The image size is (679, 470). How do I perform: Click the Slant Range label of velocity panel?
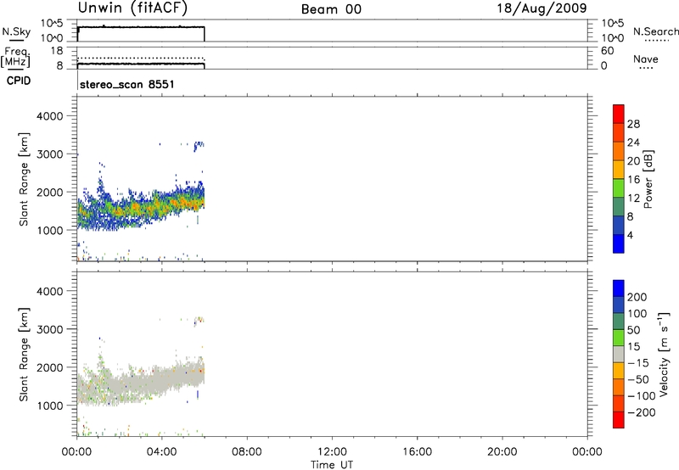[24, 355]
